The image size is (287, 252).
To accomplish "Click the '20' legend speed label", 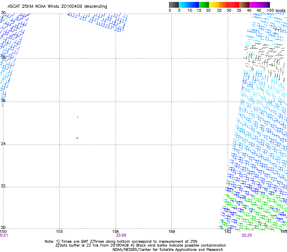I will (208, 10).
